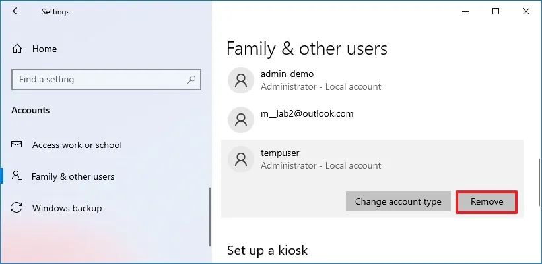Click the briefcase icon for work access
Image resolution: width=542 pixels, height=264 pixels.
17,144
